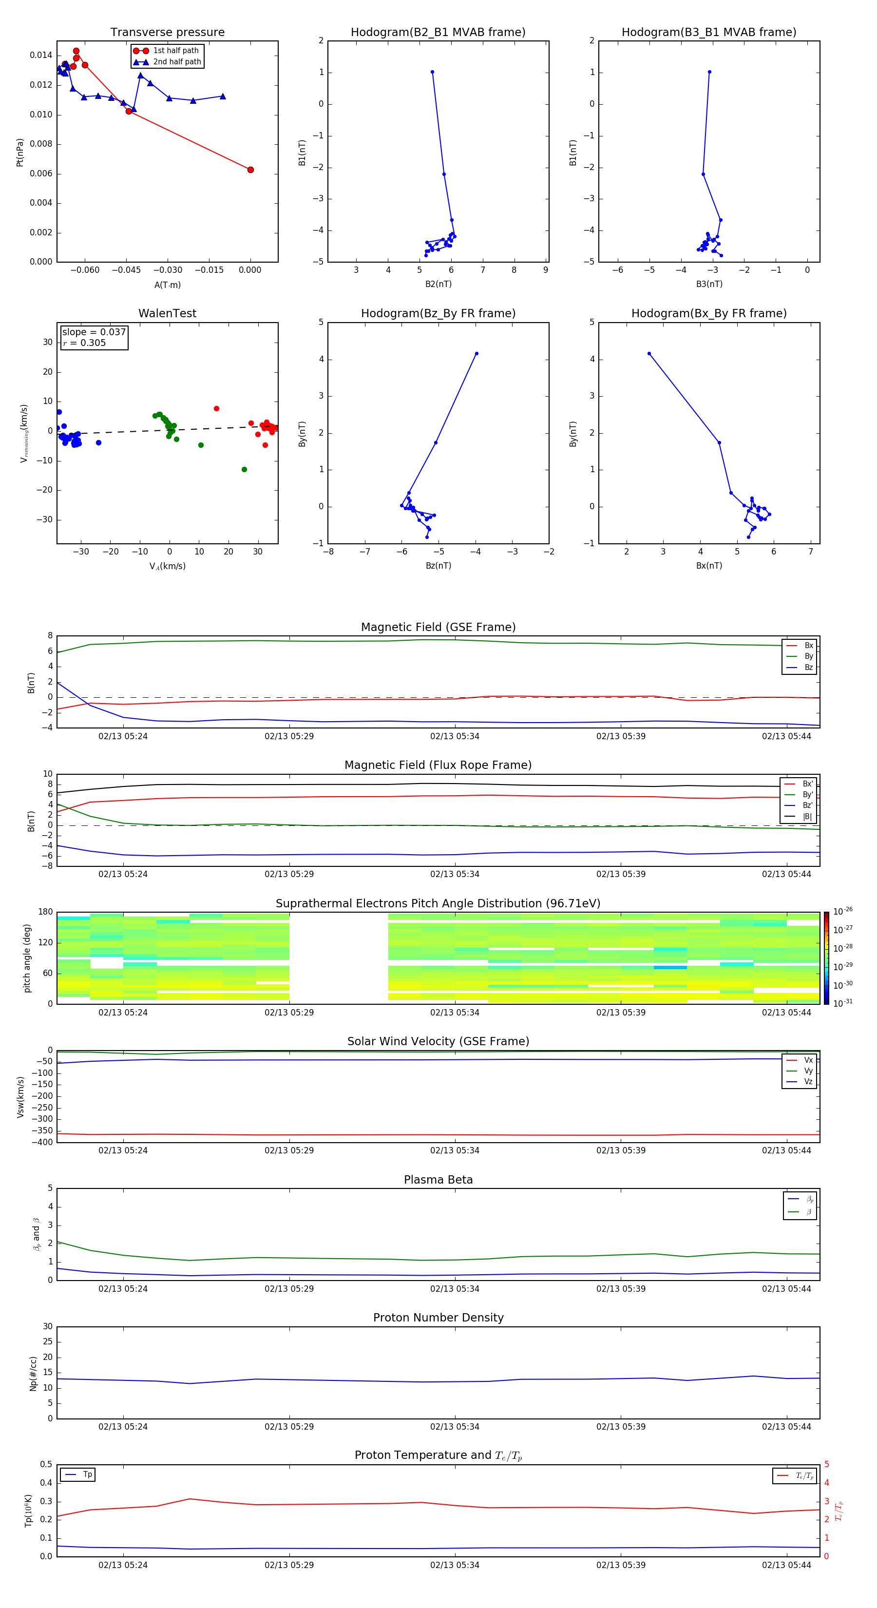Click the lowest green point in WalenTest
The height and width of the screenshot is (1608, 877).
244,469
